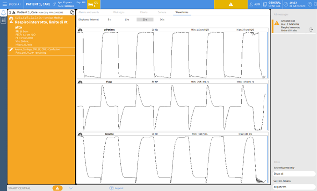This screenshot has width=317, height=191.
Task: Click the alarm bell sidebar icon
Action: pos(3,13)
